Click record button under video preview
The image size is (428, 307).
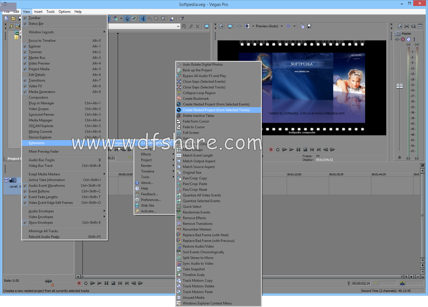[x=271, y=150]
